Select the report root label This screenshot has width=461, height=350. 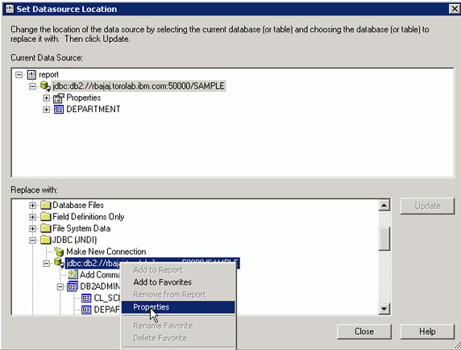point(49,75)
